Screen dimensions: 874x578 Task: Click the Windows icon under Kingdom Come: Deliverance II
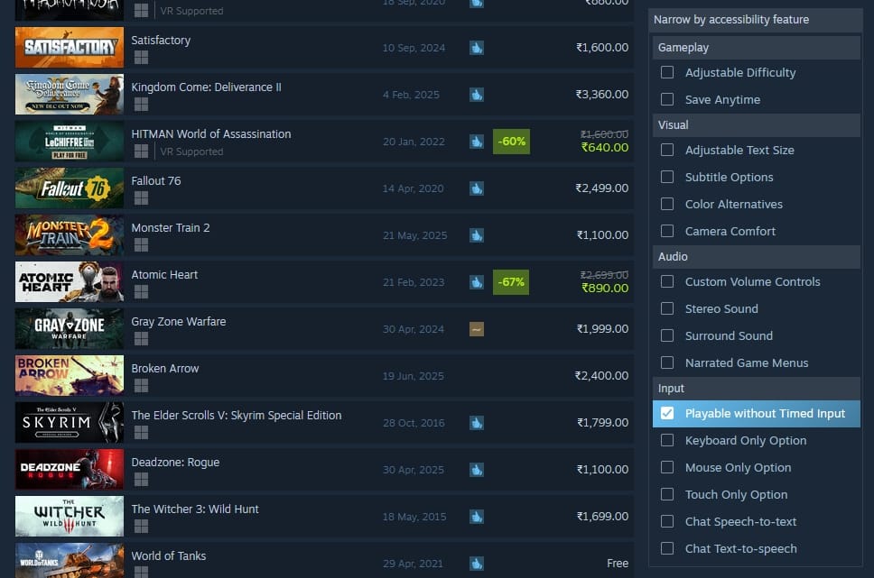click(x=141, y=104)
